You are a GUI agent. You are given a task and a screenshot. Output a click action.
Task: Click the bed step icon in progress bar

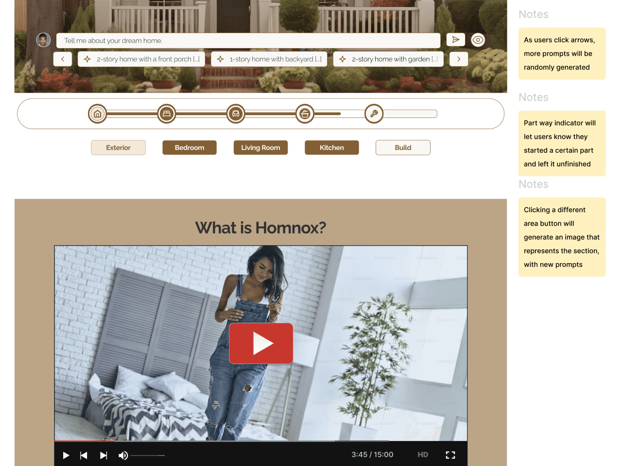pyautogui.click(x=167, y=114)
